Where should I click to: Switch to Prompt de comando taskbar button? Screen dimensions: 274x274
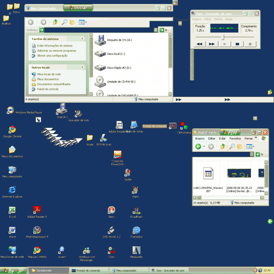(89, 270)
